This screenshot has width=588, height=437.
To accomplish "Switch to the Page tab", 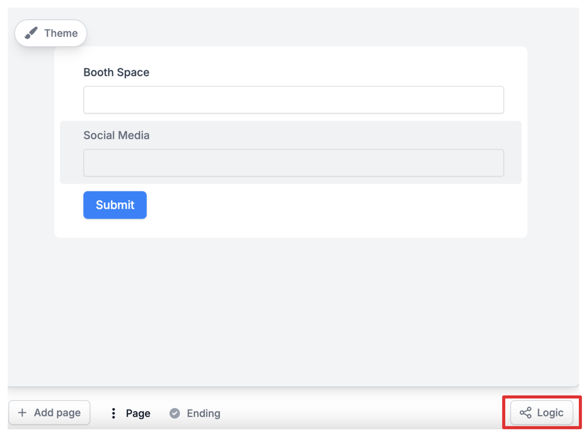I will [x=138, y=413].
